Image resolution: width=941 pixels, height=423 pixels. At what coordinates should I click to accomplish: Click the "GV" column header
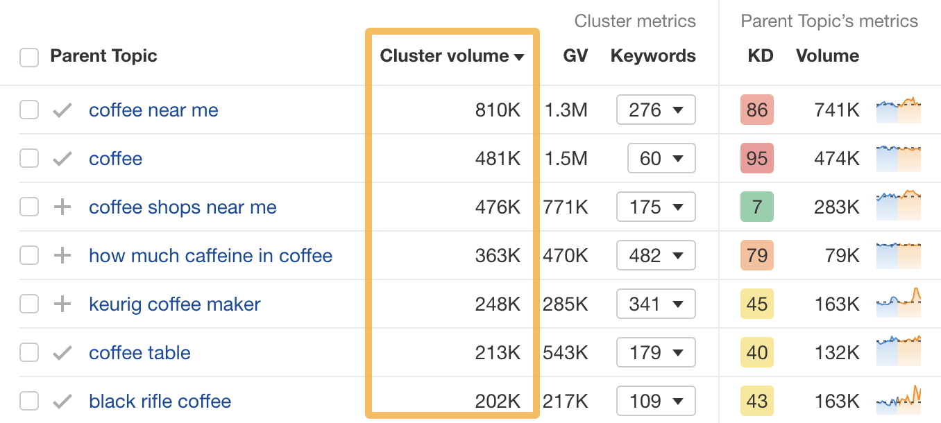575,56
